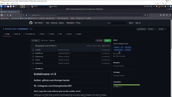Click Sign in link
The height and width of the screenshot is (97, 172).
pos(131,23)
